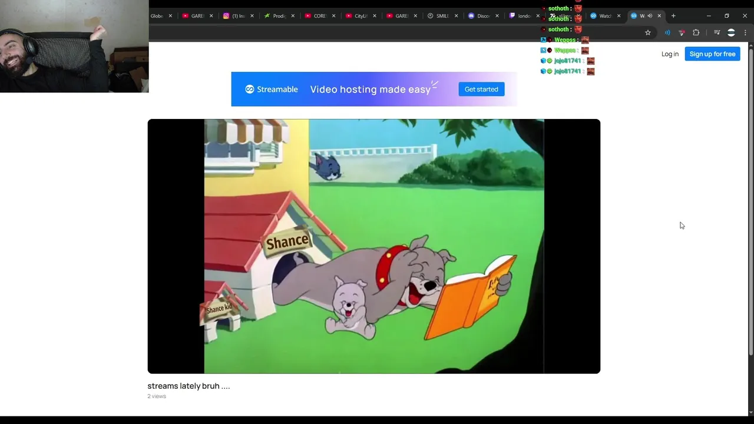Mute the active tab via speaker icon

click(x=650, y=16)
